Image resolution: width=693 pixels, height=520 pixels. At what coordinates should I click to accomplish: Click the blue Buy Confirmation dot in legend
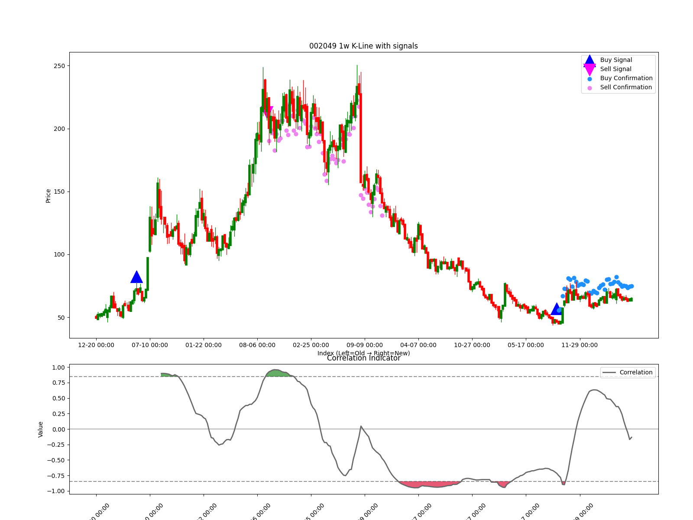pyautogui.click(x=589, y=79)
